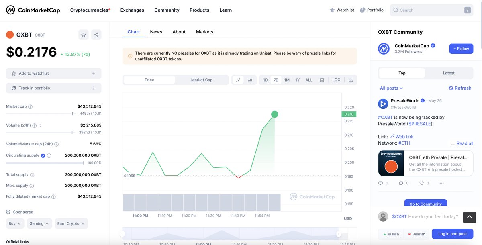Click the Search input field
This screenshot has width=482, height=245.
(431, 10)
